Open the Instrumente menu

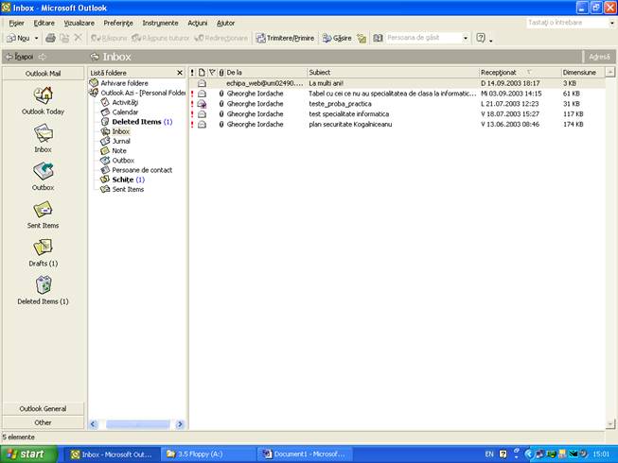[160, 24]
